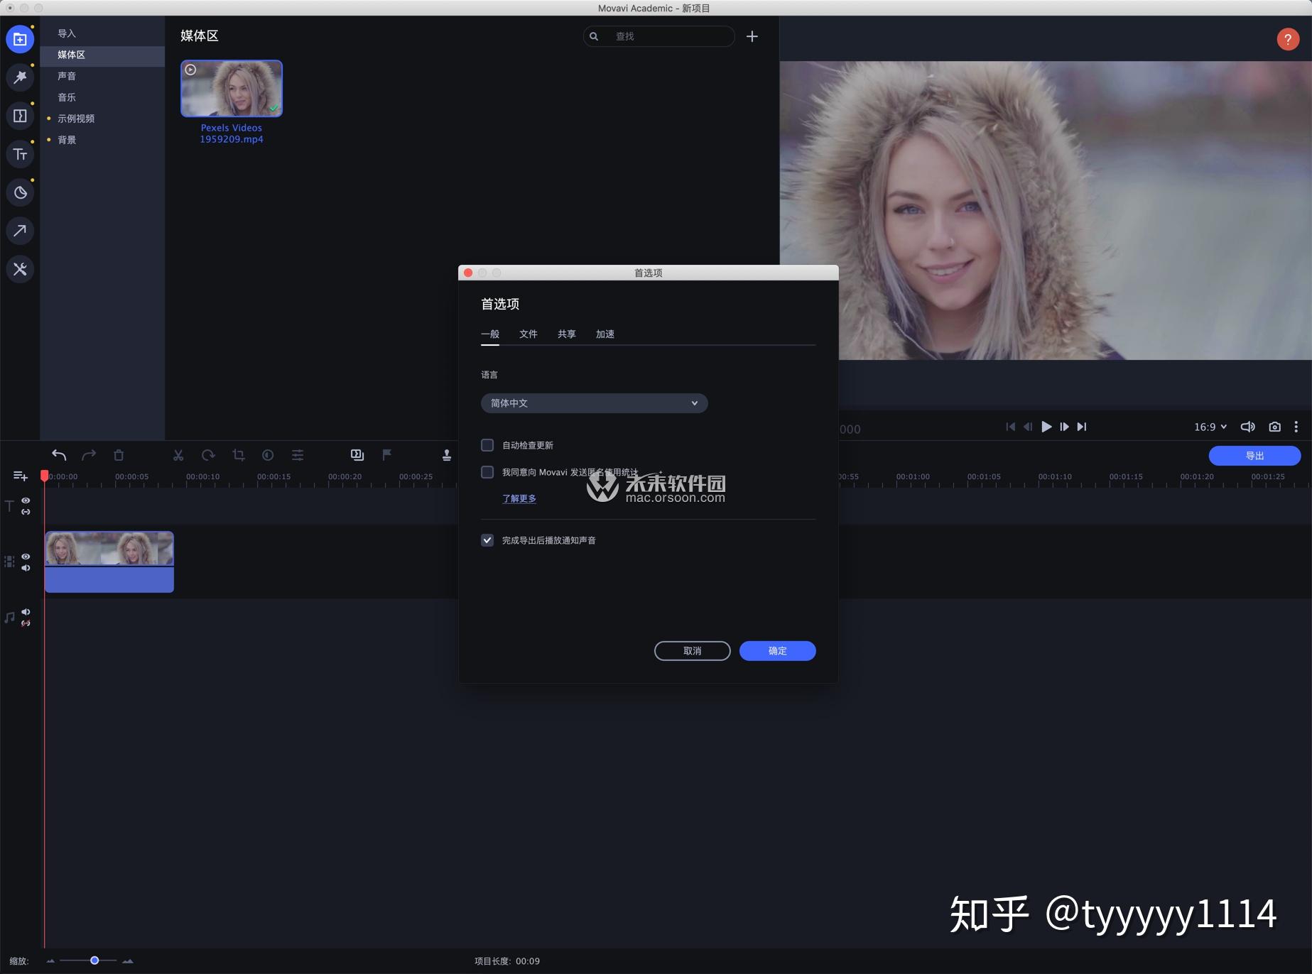This screenshot has height=974, width=1312.
Task: Step back one frame
Action: (1028, 427)
